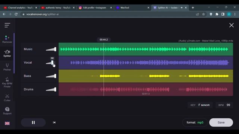This screenshot has width=239, height=134.
Task: Open the shield extension icon
Action: click(x=211, y=14)
